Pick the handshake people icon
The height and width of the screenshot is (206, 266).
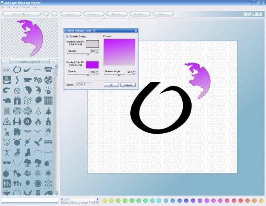click(x=17, y=122)
